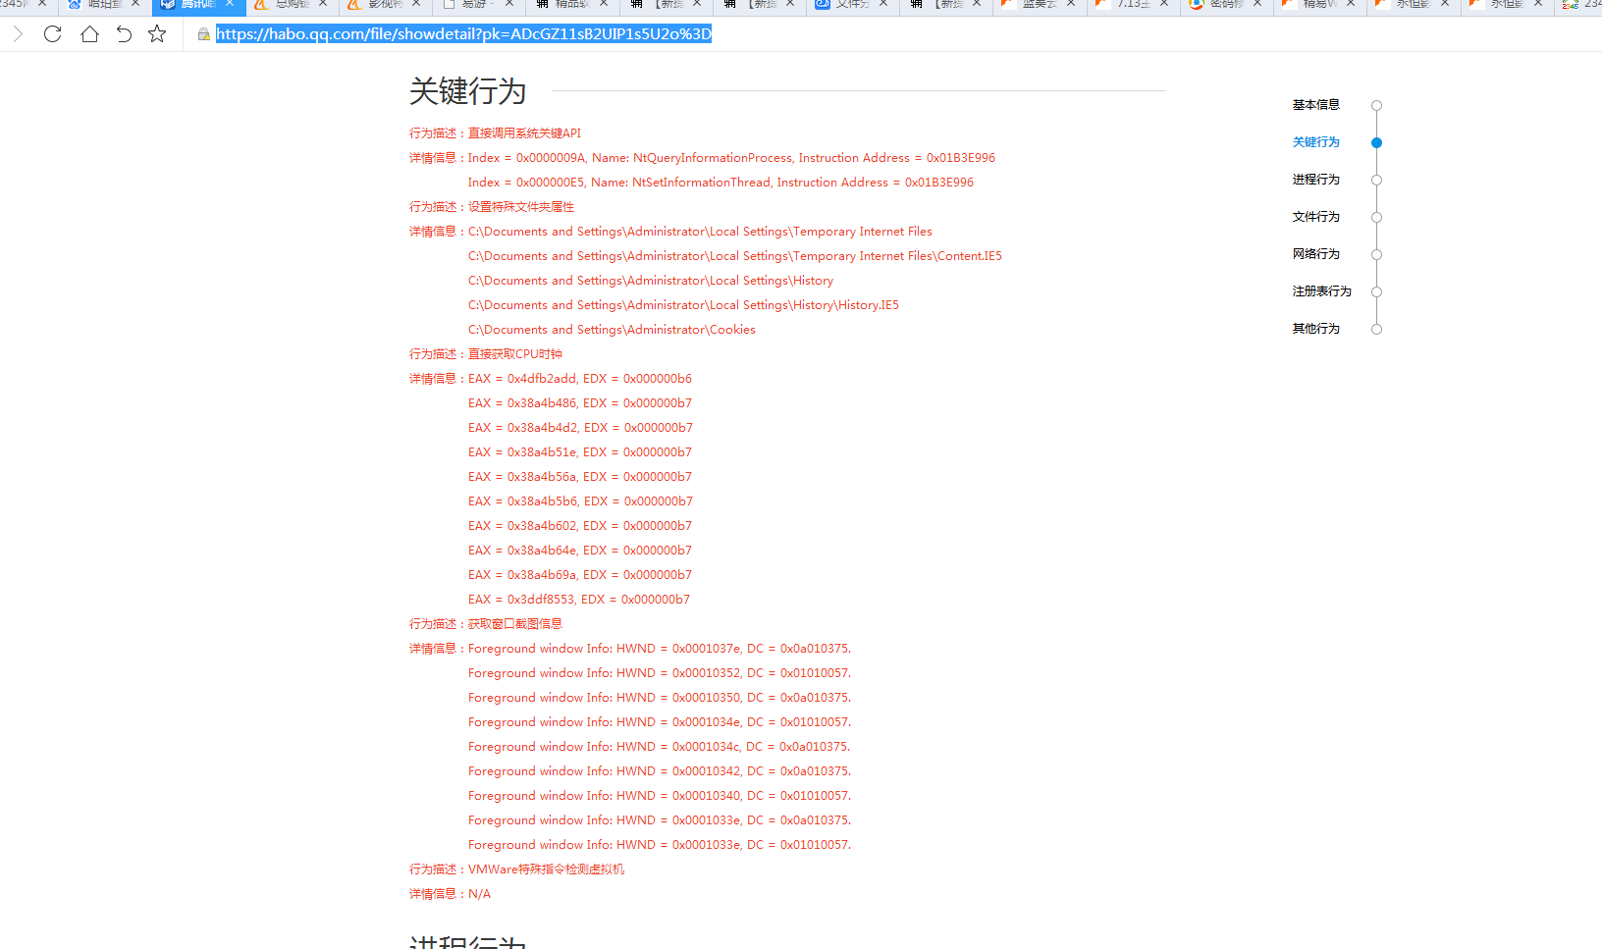Image resolution: width=1602 pixels, height=949 pixels.
Task: Click the path ending in Temporary Internet Files
Action: coord(700,232)
